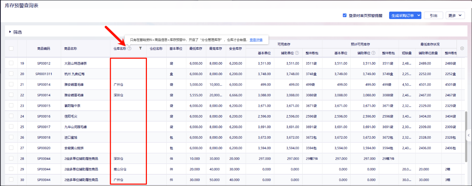Select checkbox for row 26 进口蜜饯
This screenshot has height=186, width=472.
(x=11, y=137)
